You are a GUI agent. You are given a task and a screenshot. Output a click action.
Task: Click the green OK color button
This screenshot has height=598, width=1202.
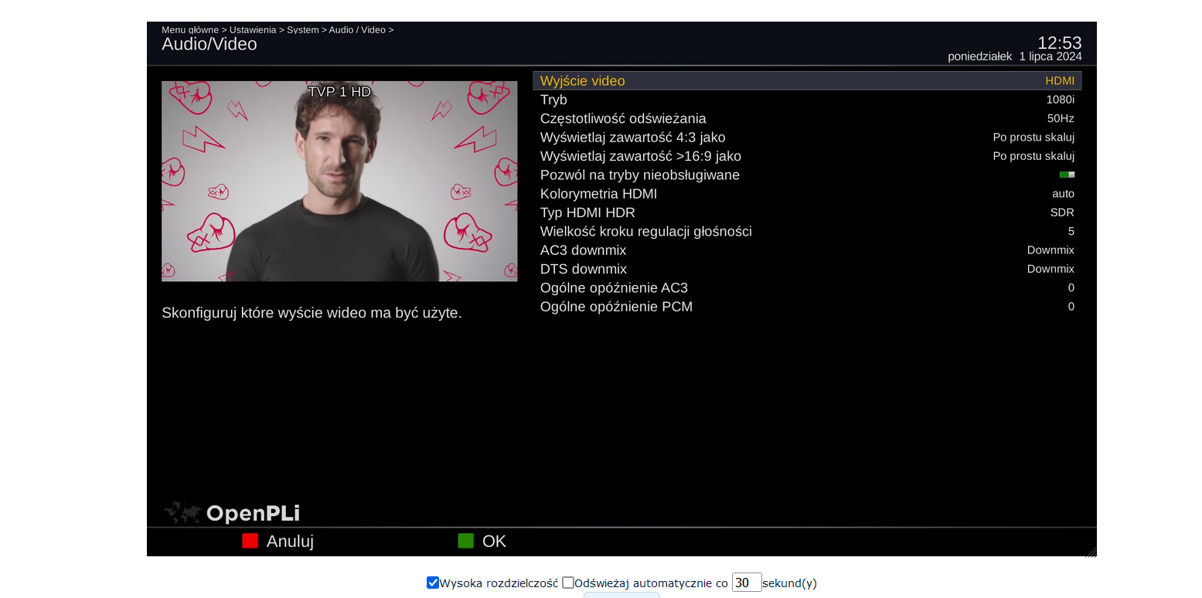click(x=465, y=541)
